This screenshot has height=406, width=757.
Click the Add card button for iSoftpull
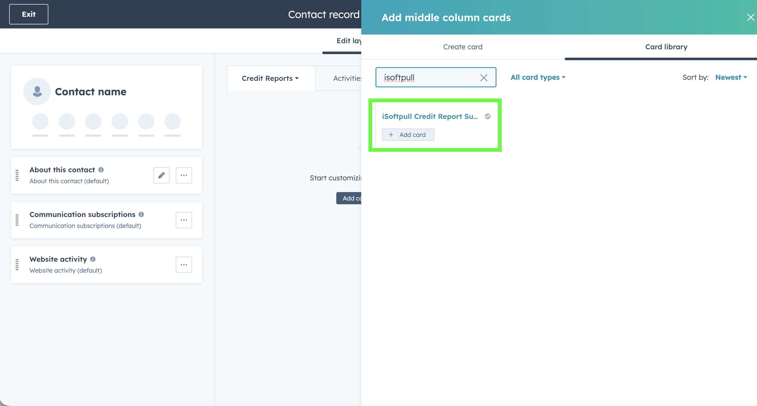pyautogui.click(x=408, y=135)
